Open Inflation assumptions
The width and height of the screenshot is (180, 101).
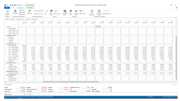(x=22, y=12)
